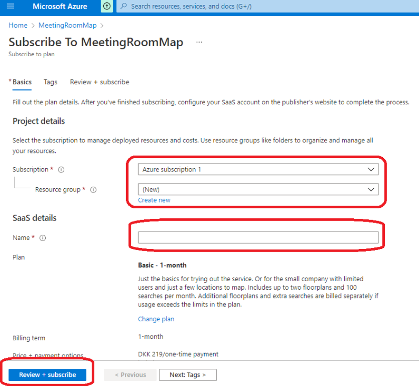
Task: Click the search magnifier icon
Action: (x=123, y=6)
